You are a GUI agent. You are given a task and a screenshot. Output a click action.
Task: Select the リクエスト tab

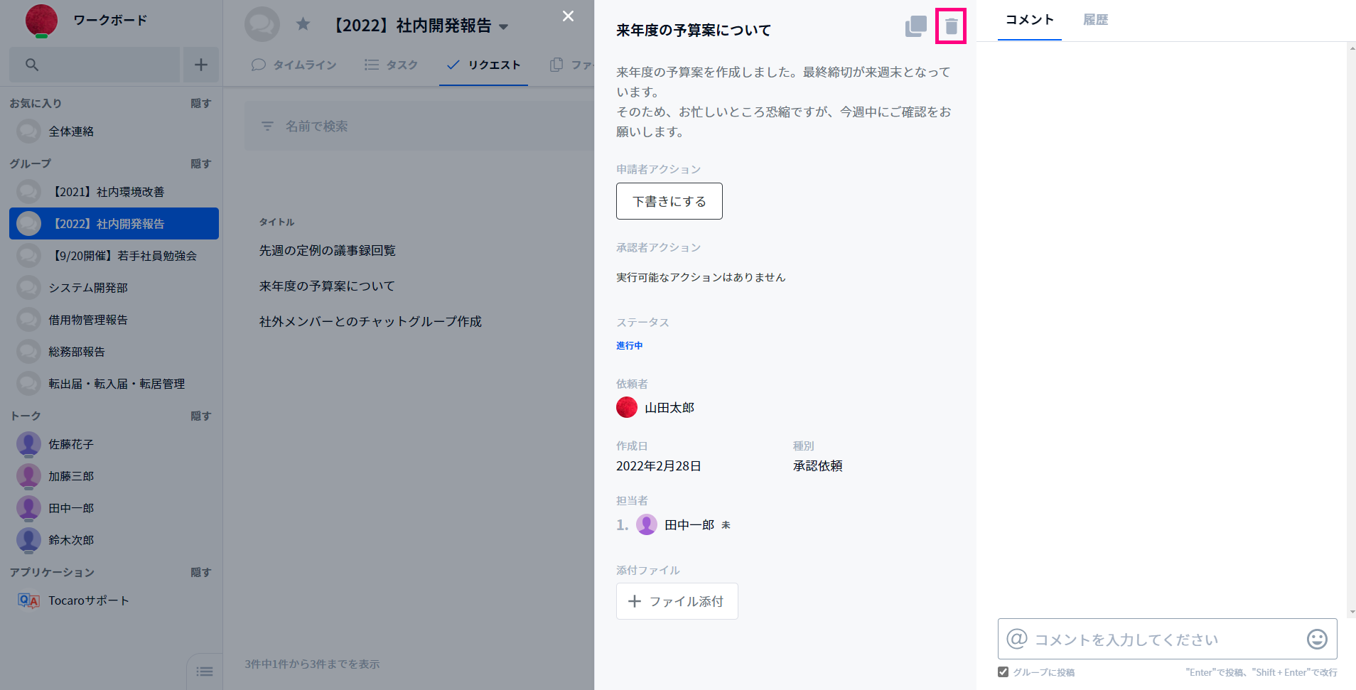pyautogui.click(x=483, y=65)
